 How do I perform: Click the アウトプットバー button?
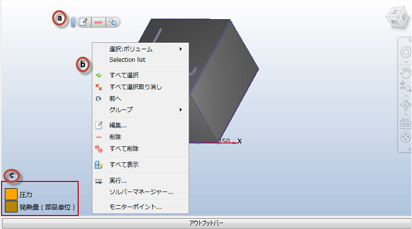[x=207, y=223]
